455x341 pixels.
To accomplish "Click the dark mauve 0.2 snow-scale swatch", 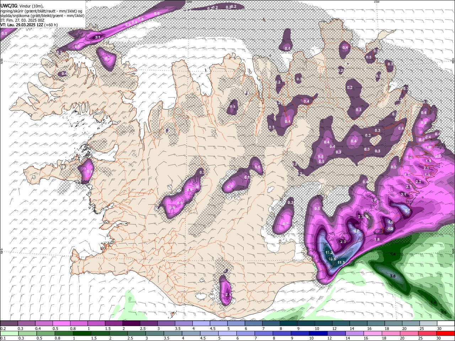I will click(x=9, y=324).
